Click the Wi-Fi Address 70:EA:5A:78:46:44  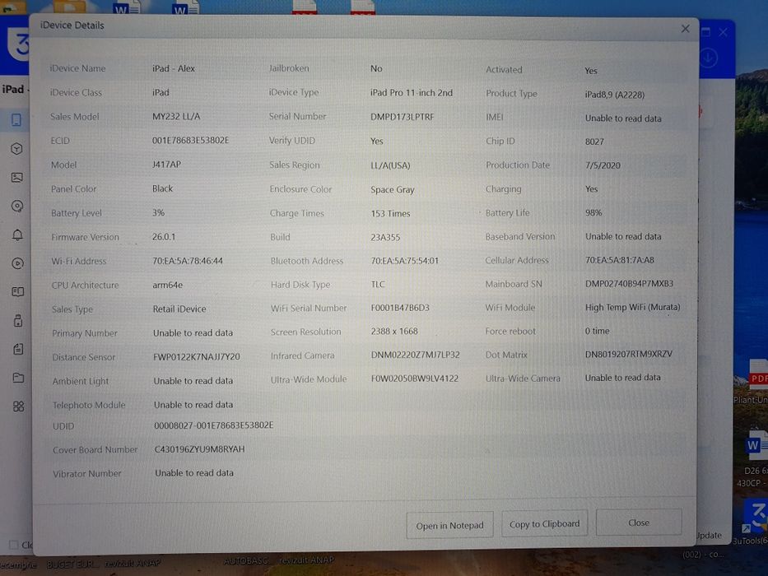pyautogui.click(x=188, y=261)
